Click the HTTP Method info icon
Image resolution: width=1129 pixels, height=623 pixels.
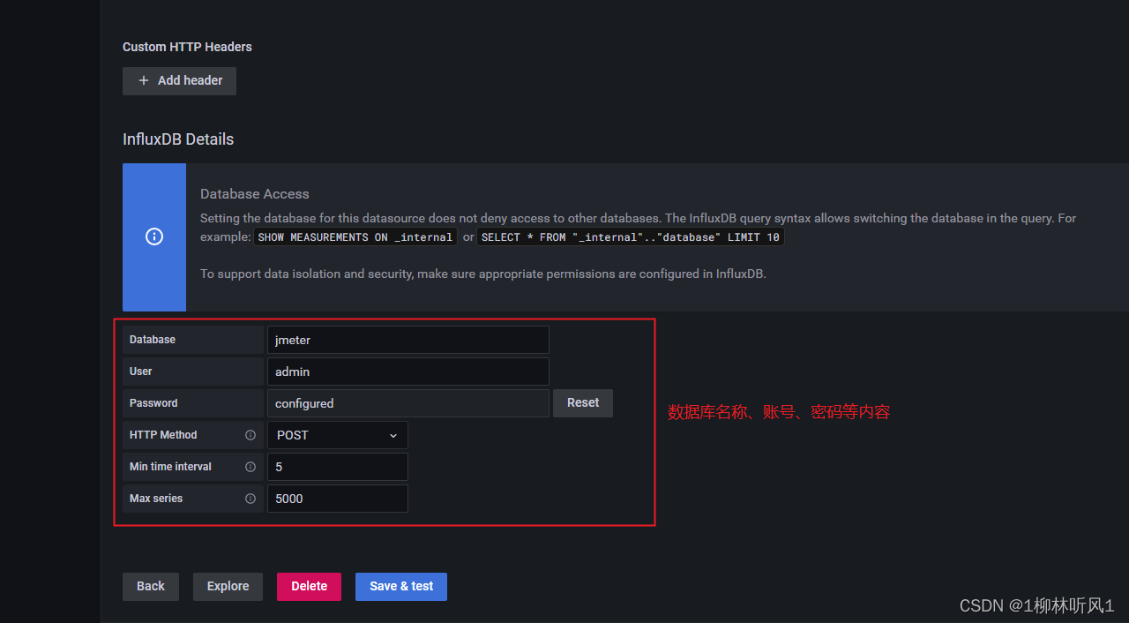(250, 435)
